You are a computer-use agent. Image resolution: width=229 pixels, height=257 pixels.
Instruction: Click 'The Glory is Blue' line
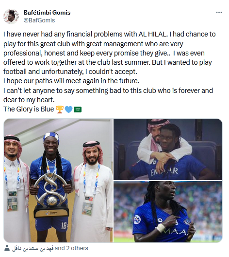pyautogui.click(x=29, y=109)
